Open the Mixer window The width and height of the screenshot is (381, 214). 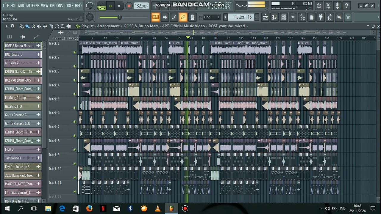pyautogui.click(x=293, y=17)
